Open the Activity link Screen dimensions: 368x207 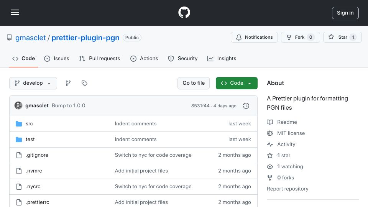[286, 145]
